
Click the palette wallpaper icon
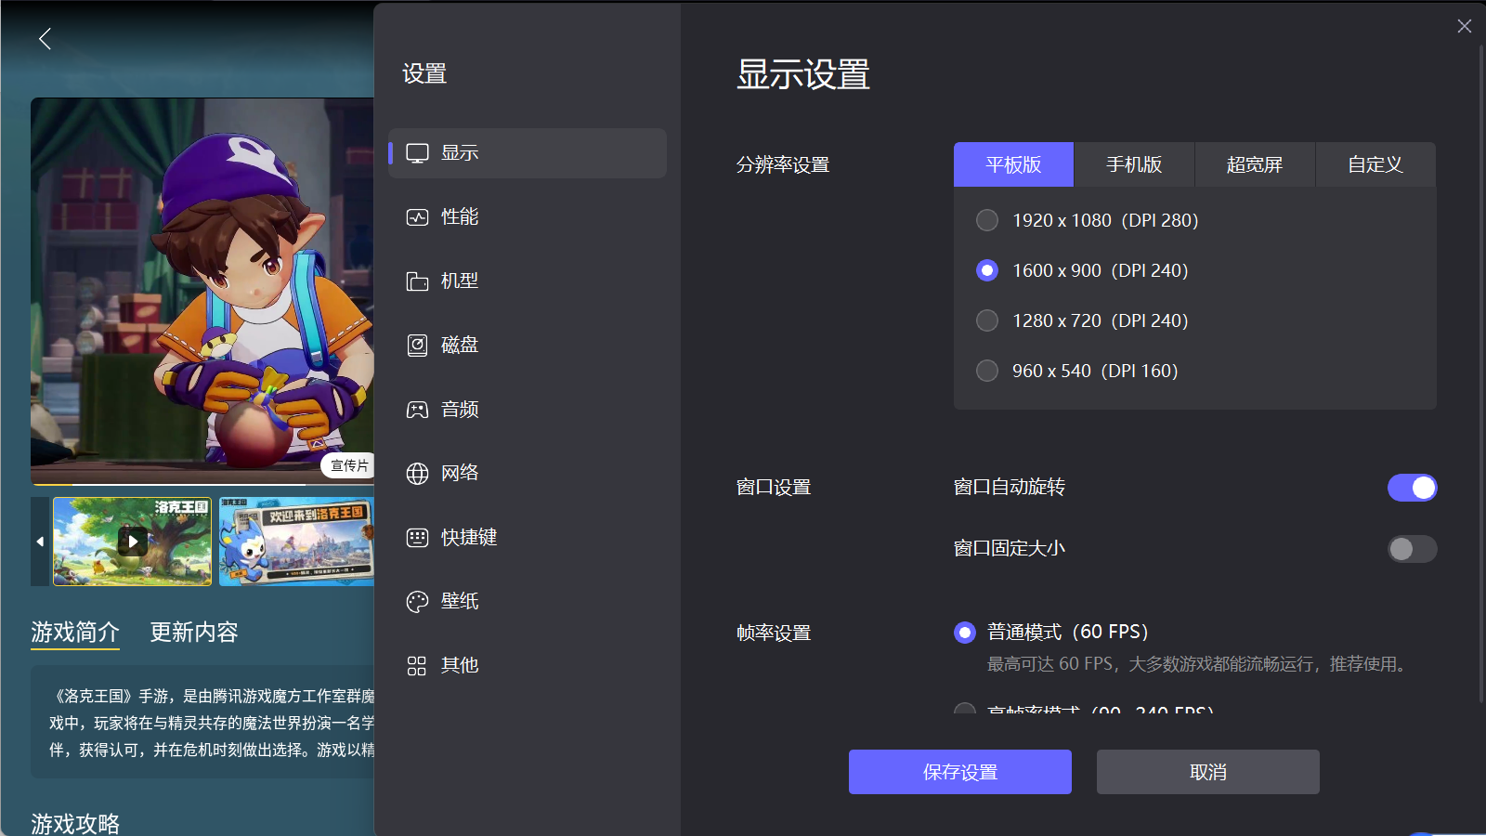(x=417, y=602)
